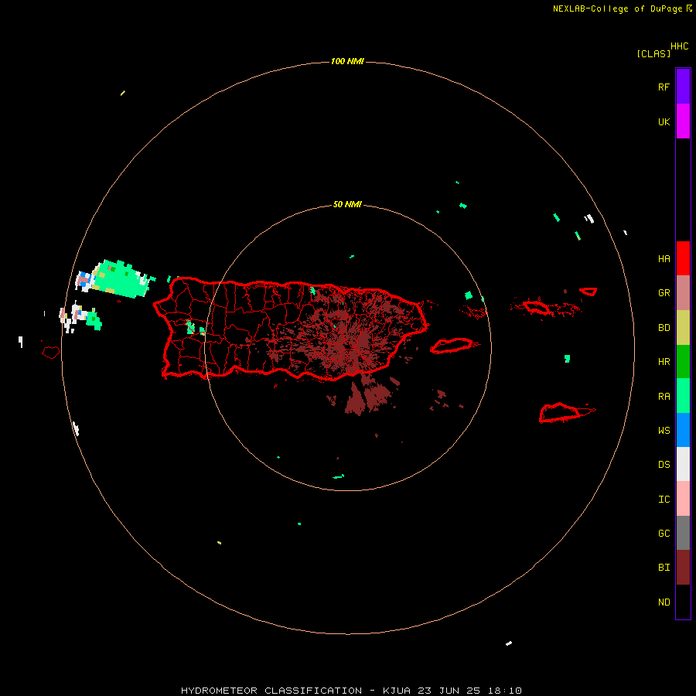
Task: Click the HHC product label
Action: (679, 46)
